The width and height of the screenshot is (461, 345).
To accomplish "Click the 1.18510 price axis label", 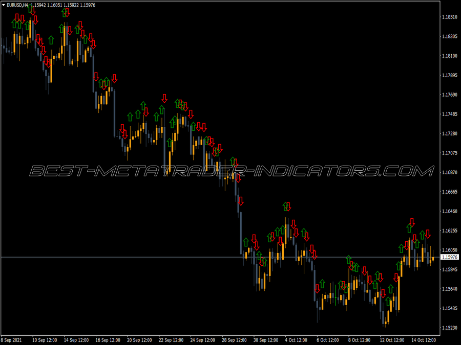I will pos(450,17).
